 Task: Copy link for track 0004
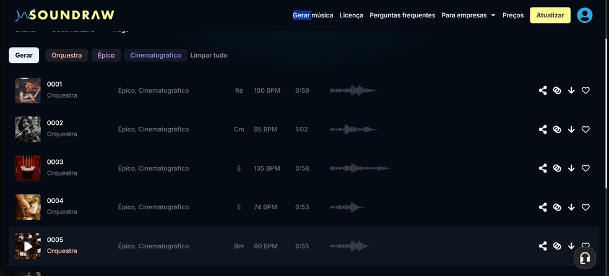point(557,207)
